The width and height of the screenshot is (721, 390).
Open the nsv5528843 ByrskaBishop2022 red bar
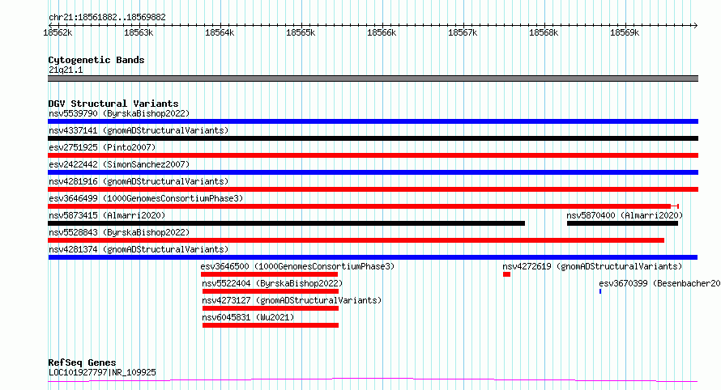(356, 240)
